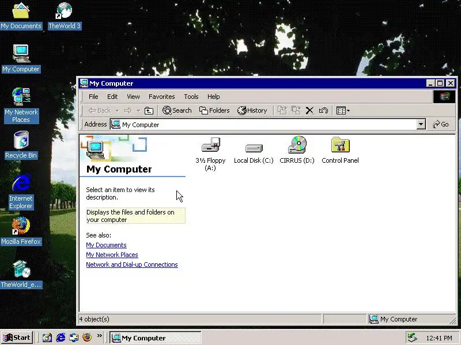Click 'Select an item to view its description' text
The image size is (461, 345).
pyautogui.click(x=120, y=193)
